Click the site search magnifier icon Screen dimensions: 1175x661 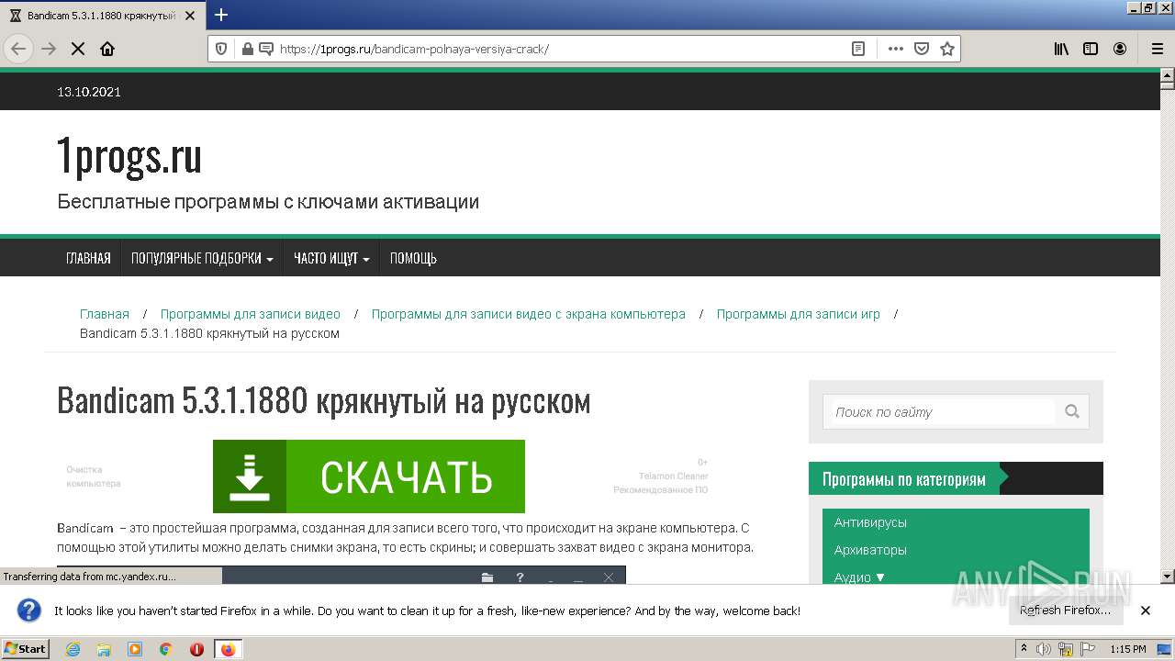[x=1071, y=411]
